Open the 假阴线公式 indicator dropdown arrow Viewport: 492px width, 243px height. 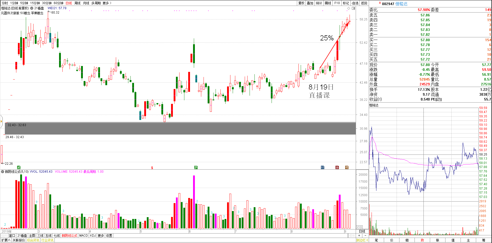click(x=3, y=172)
